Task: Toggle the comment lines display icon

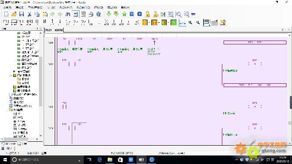Action: [x=206, y=23]
